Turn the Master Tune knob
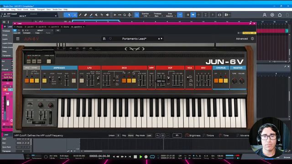The height and width of the screenshot is (164, 292). [x=234, y=81]
